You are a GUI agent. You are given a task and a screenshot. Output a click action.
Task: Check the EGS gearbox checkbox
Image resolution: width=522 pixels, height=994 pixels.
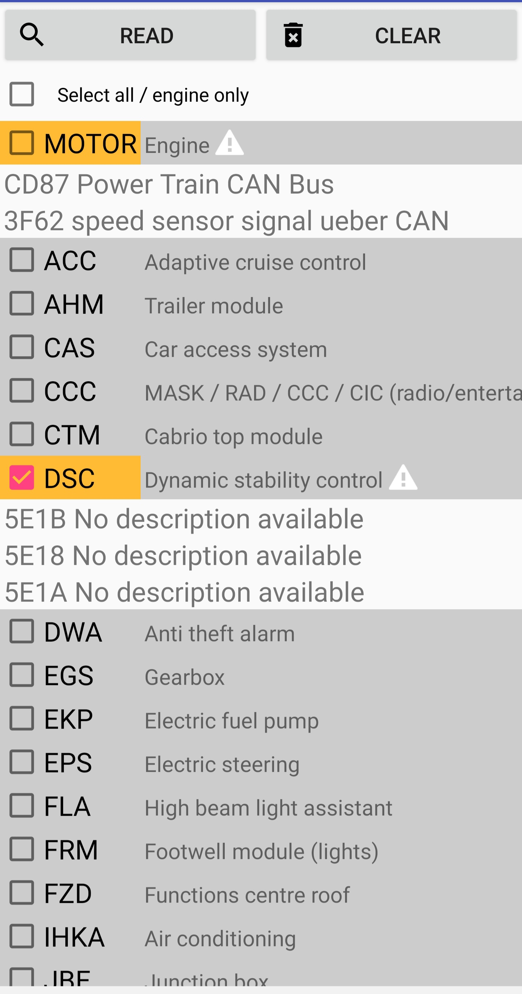pos(22,675)
